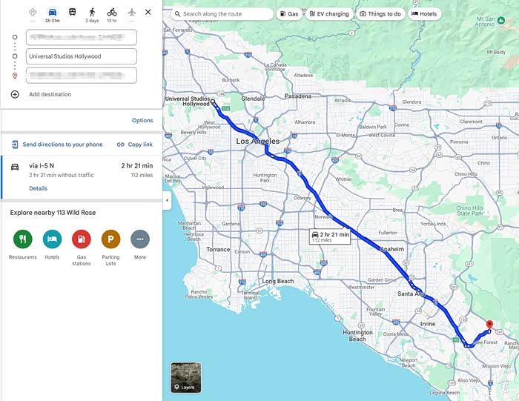Click Universal Studios Hollywood map marker
This screenshot has width=519, height=401.
click(x=213, y=102)
